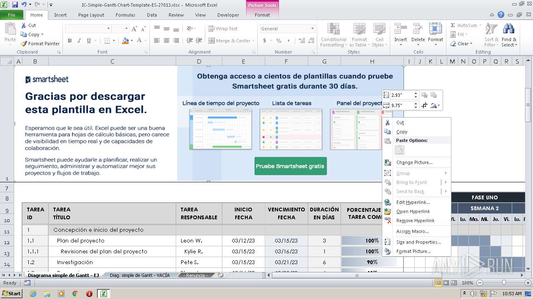This screenshot has height=299, width=533.
Task: Click Delete cells icon
Action: click(418, 29)
